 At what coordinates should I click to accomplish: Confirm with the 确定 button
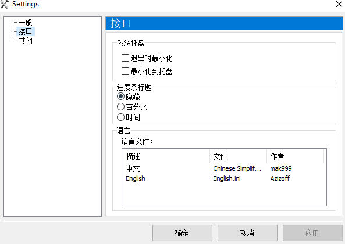point(182,233)
